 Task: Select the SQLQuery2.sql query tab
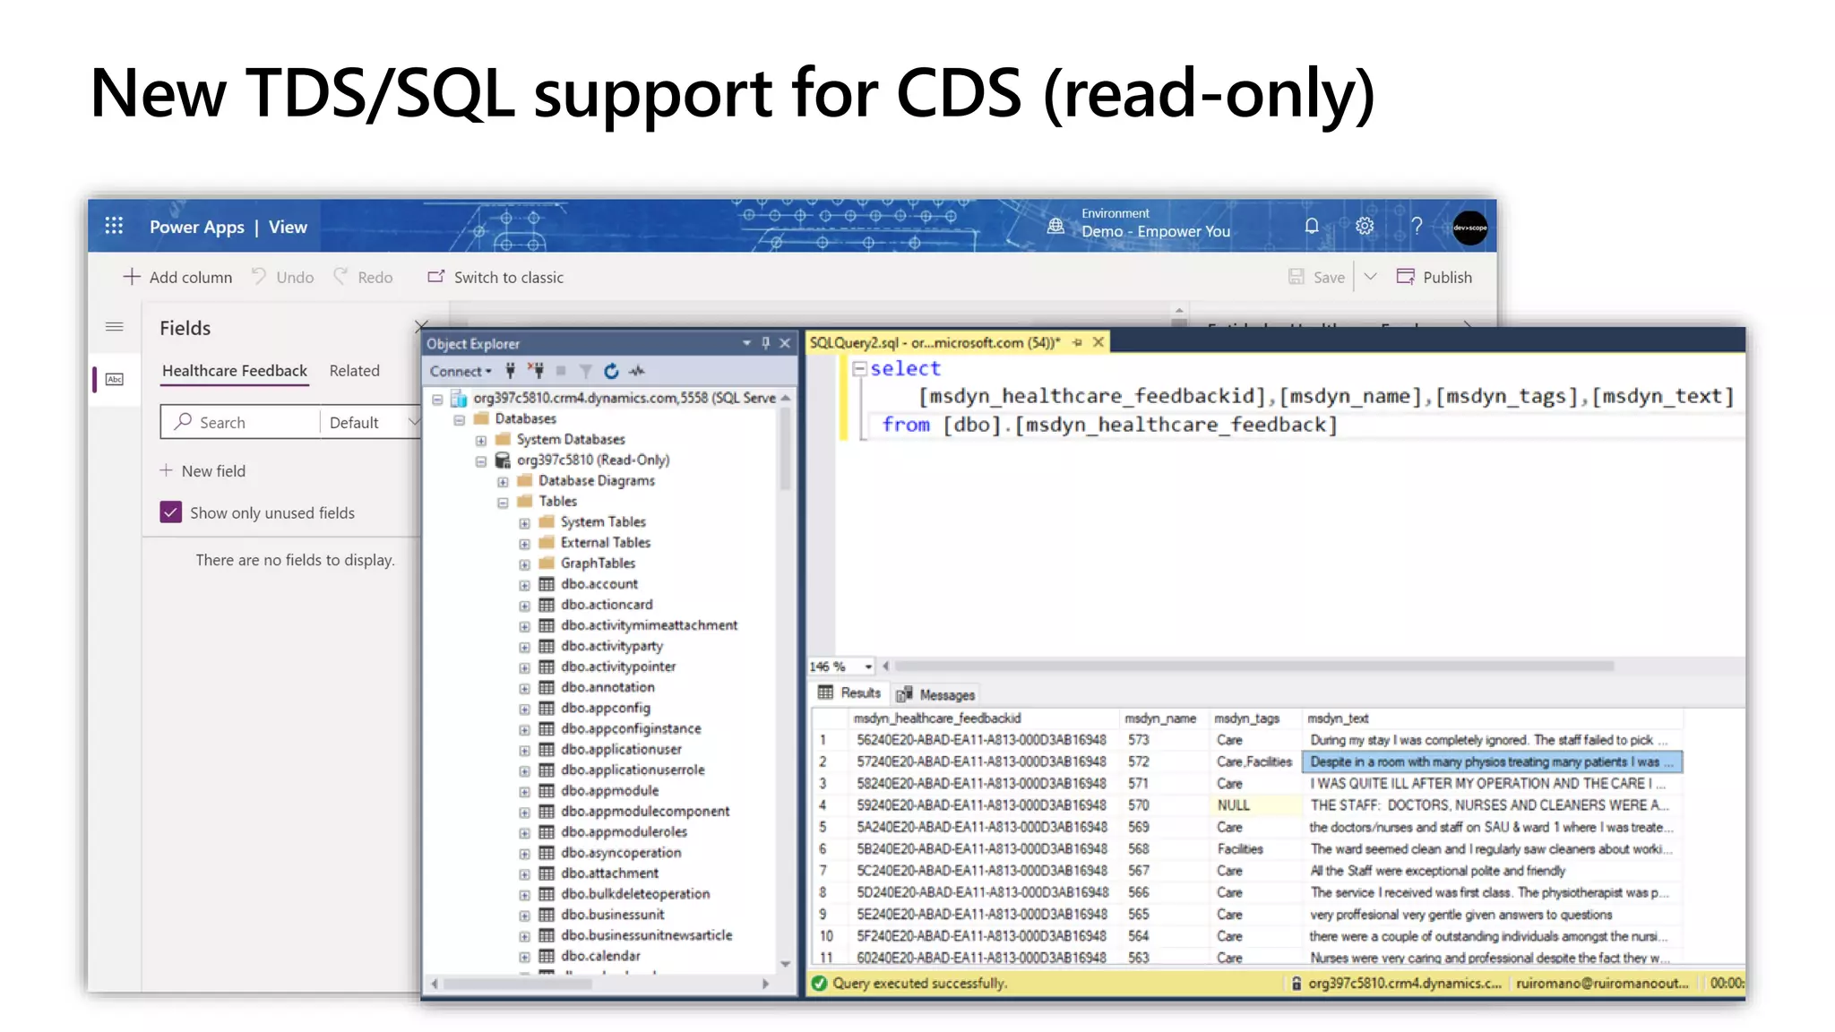(x=935, y=342)
